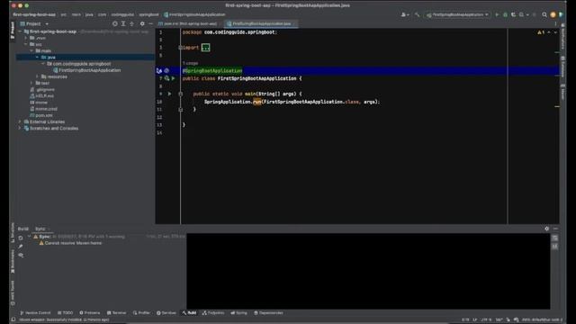Viewport: 576px width, 324px height.
Task: Start debugging with the bug icon
Action: [506, 14]
